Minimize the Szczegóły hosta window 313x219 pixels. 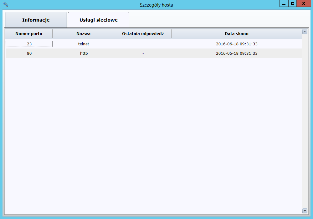[284, 4]
